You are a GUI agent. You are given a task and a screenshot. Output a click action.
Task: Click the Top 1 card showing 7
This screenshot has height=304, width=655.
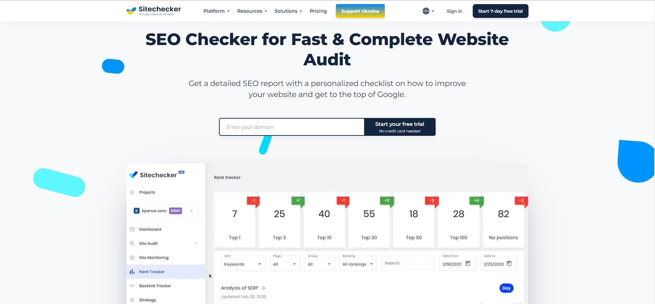(234, 220)
